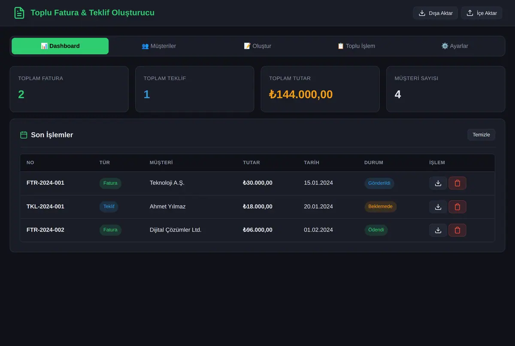The height and width of the screenshot is (346, 515).
Task: Click the Son İşlemler section title
Action: [52, 135]
